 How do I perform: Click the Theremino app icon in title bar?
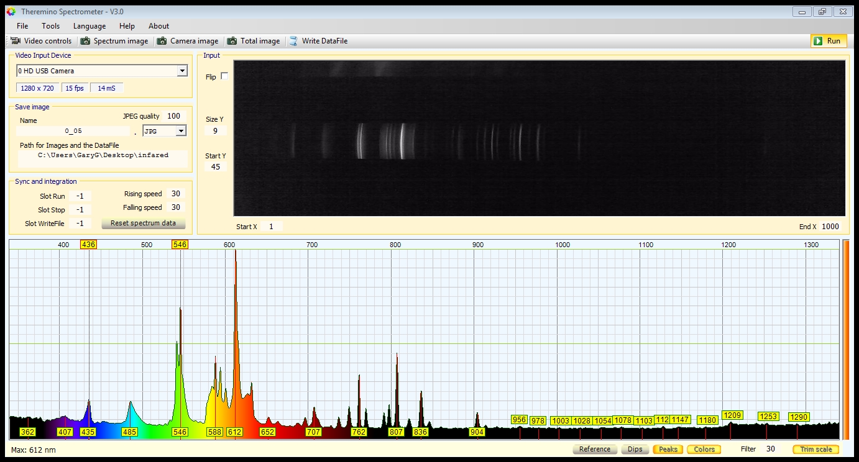pos(11,11)
